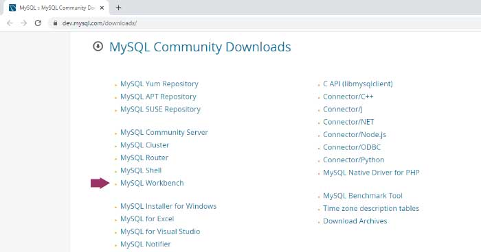Open MySQL Yum Repository link

tap(159, 84)
